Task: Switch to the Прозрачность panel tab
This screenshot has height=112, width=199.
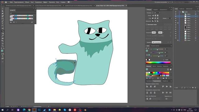Action: pyautogui.click(x=164, y=10)
